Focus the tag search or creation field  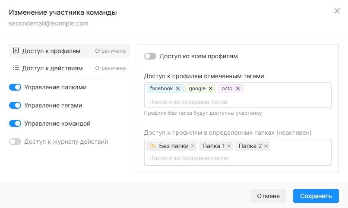coord(238,102)
